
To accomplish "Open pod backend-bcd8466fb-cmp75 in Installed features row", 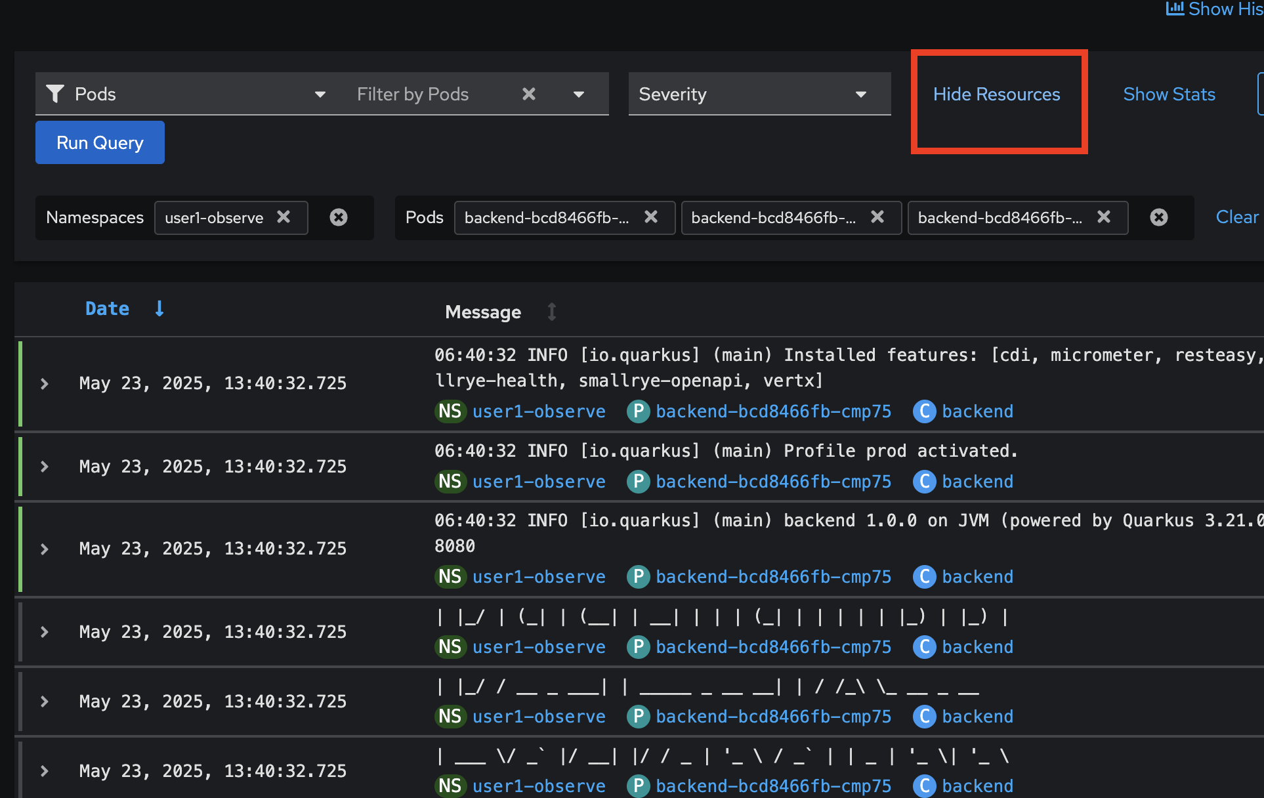I will tap(773, 411).
